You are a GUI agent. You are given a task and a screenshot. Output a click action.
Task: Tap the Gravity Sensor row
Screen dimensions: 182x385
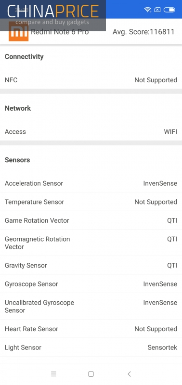pyautogui.click(x=91, y=266)
